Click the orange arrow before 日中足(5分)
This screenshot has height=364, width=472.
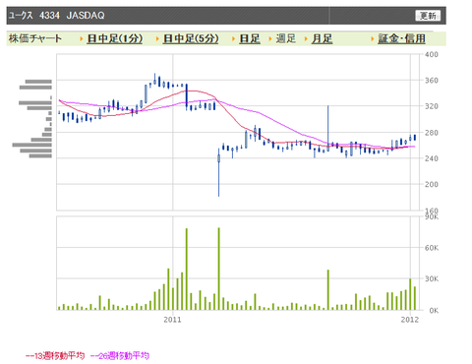pos(157,39)
